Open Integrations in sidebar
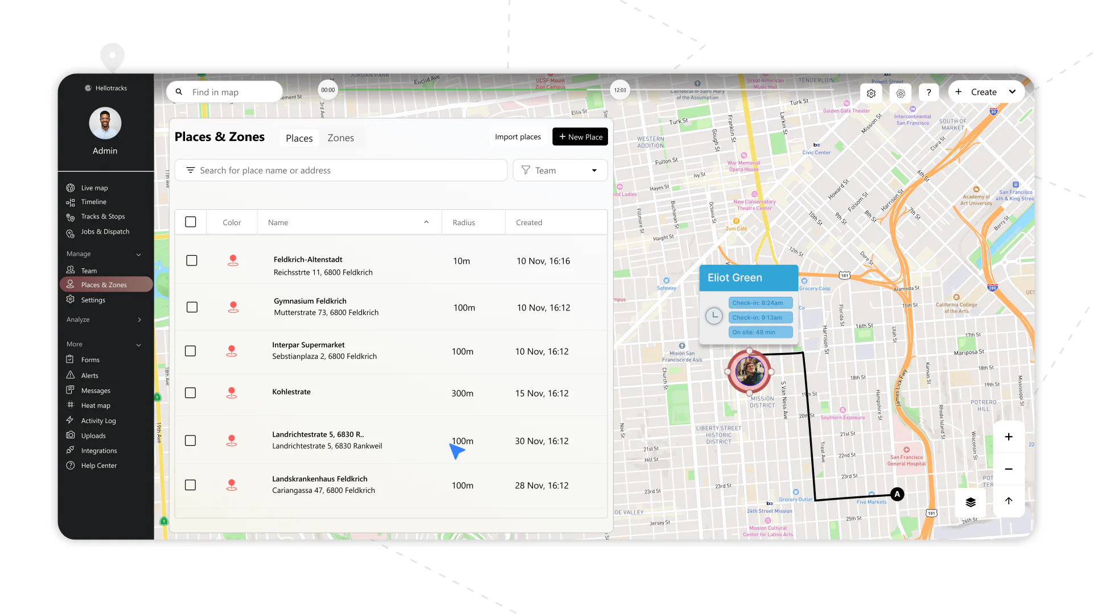 98,451
